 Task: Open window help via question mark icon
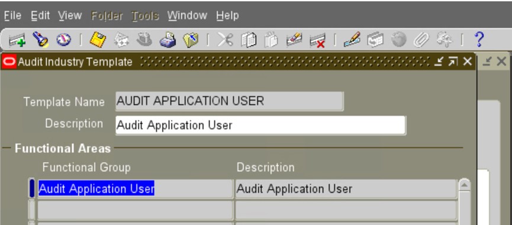tap(479, 40)
